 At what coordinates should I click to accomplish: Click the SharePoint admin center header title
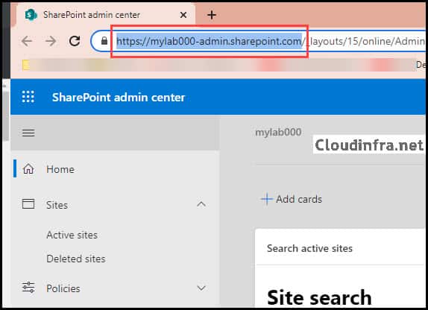click(x=119, y=97)
